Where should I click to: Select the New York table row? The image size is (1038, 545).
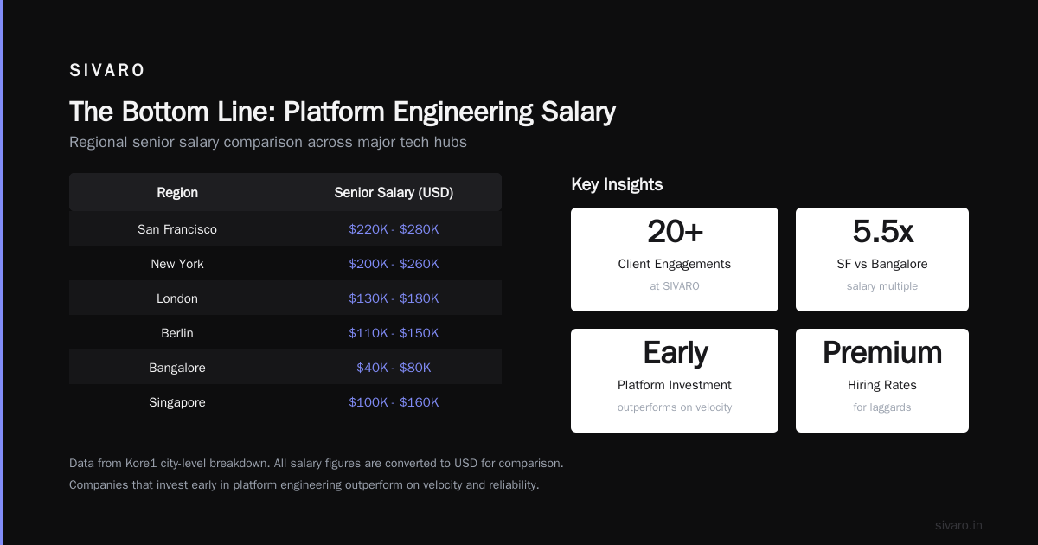pos(285,264)
